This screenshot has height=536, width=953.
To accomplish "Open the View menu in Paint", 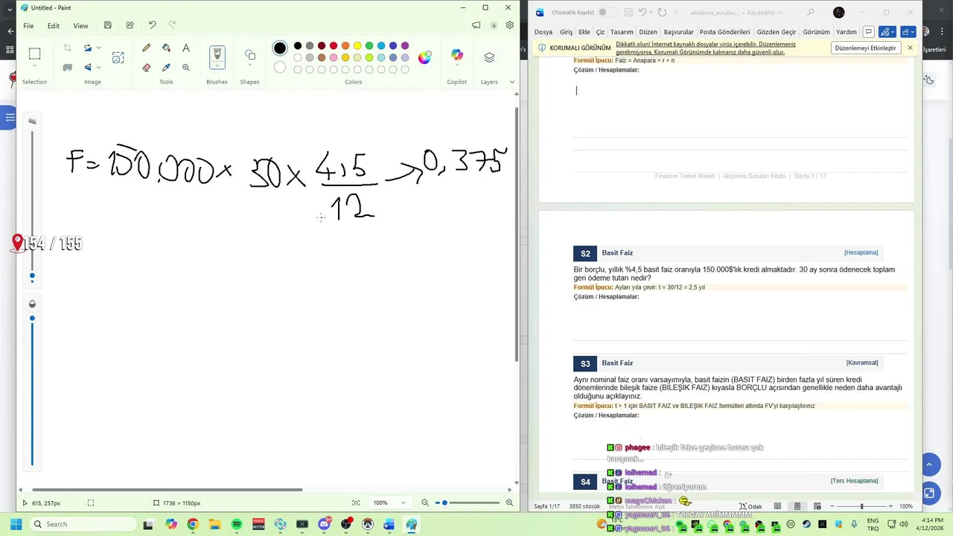I will 80,25.
